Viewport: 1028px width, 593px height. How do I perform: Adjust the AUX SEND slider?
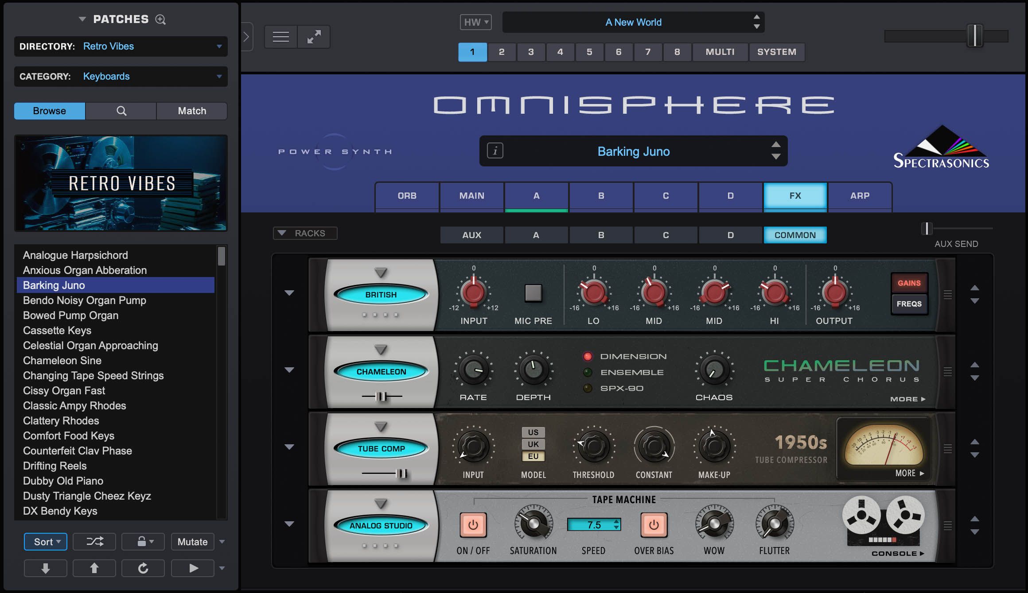(x=926, y=229)
